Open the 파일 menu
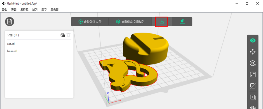The width and height of the screenshot is (263, 109). coord(5,10)
